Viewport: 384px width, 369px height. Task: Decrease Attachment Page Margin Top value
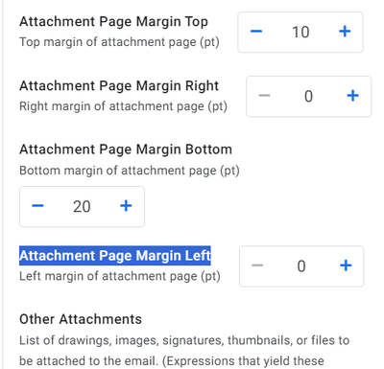pos(256,32)
